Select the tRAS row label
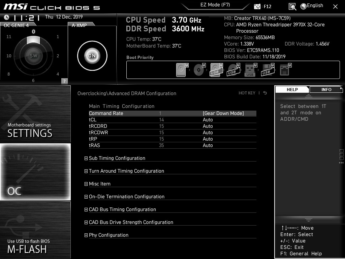Screen dimensions: 345x259 94,145
